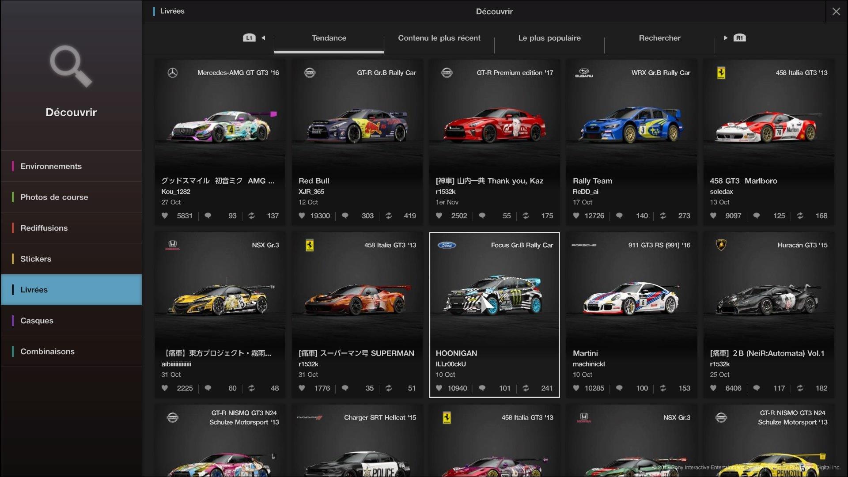The image size is (848, 477).
Task: Open Combinaisons in the sidebar
Action: tap(71, 352)
